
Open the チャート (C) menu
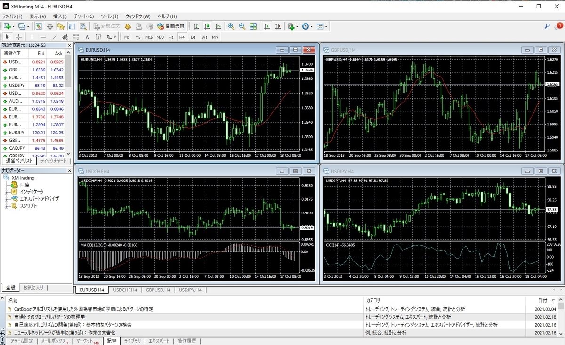84,16
